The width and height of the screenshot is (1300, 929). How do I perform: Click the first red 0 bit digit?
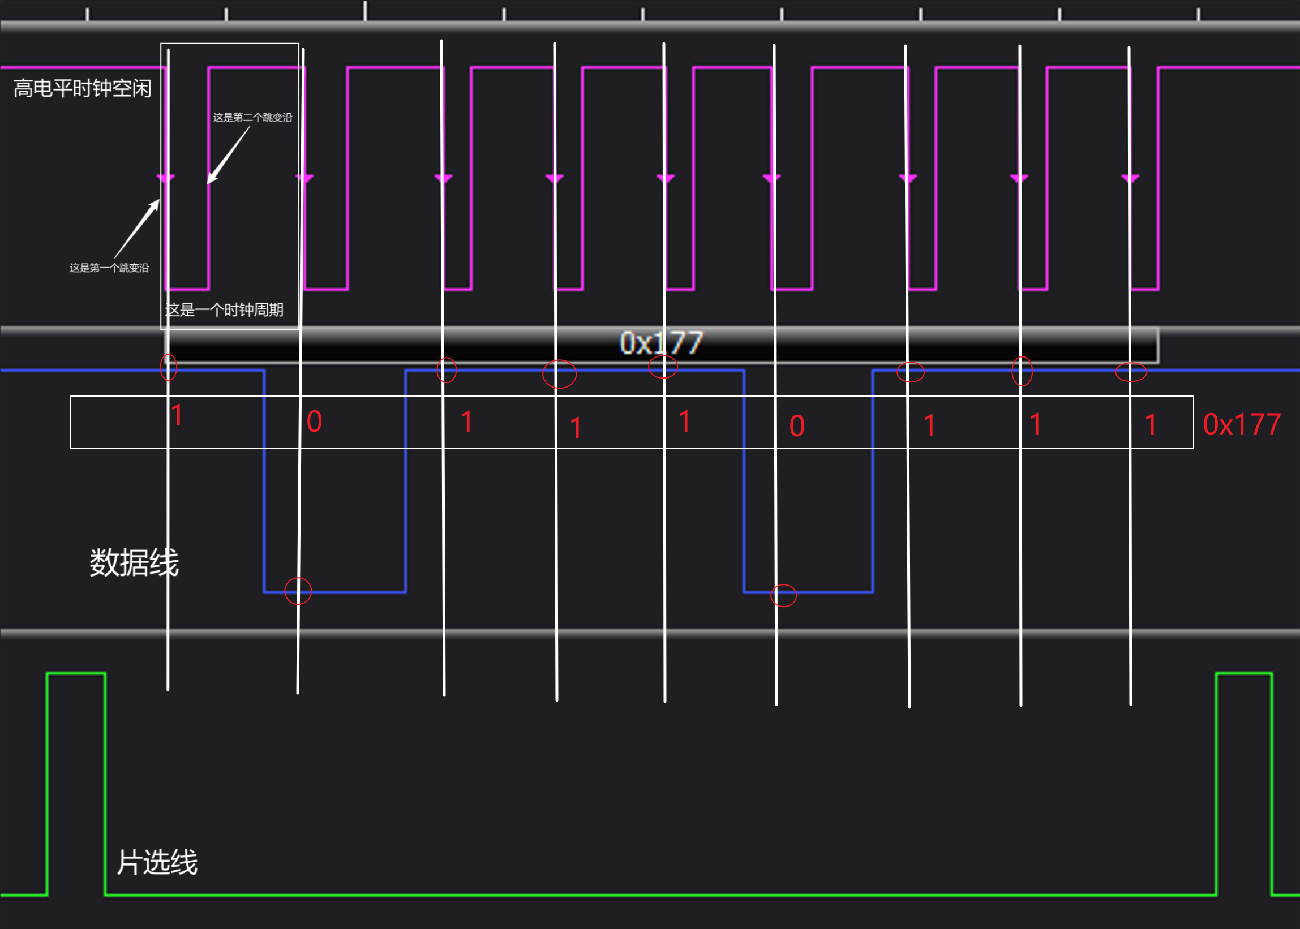click(314, 422)
